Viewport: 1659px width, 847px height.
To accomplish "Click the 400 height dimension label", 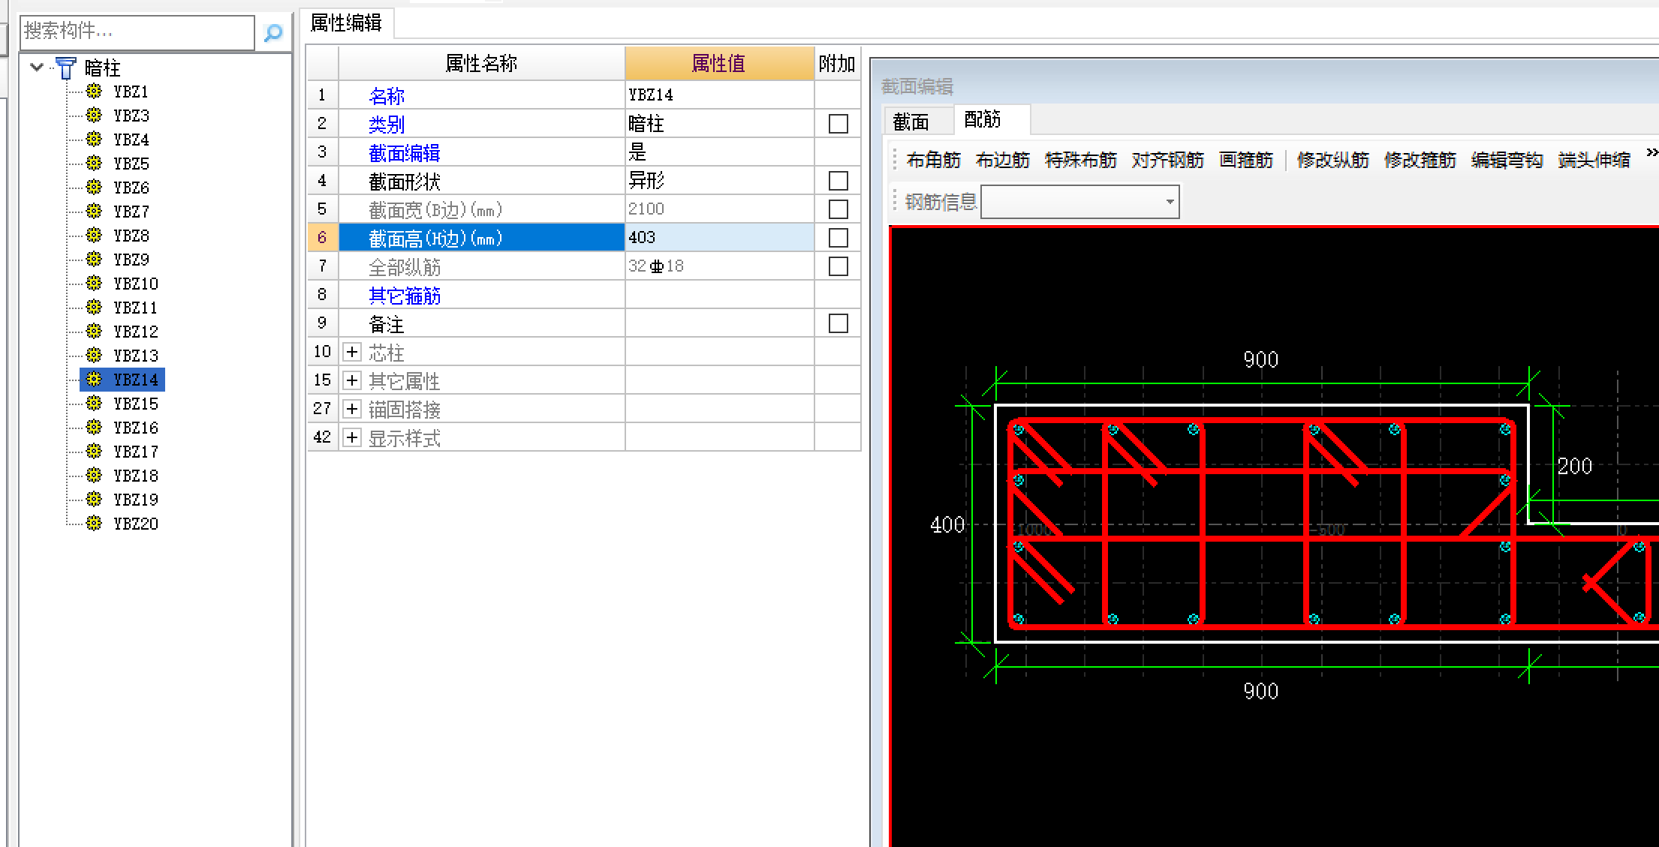I will (947, 524).
